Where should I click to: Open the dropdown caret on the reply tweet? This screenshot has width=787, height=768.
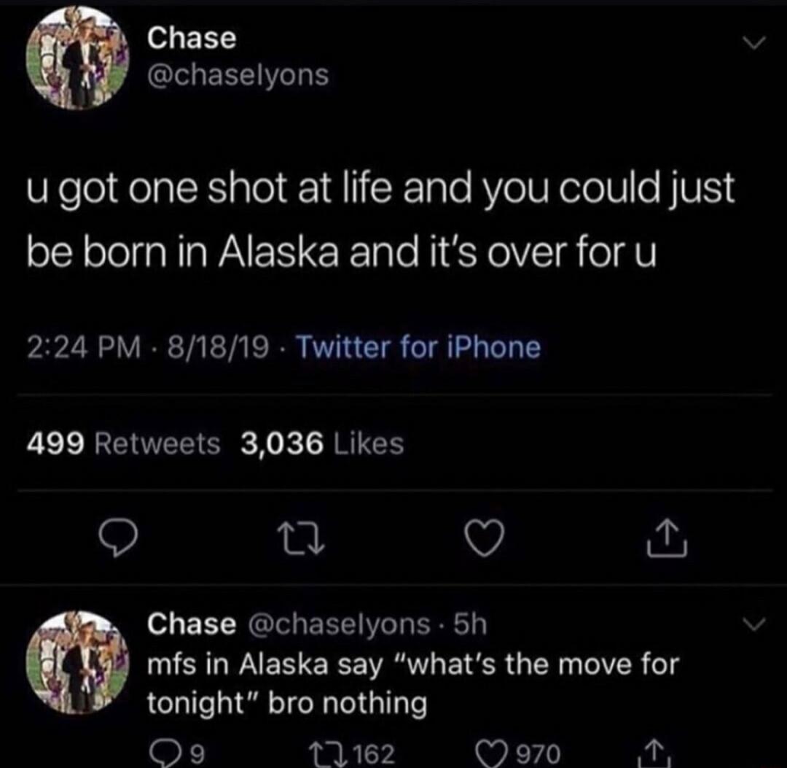753,624
